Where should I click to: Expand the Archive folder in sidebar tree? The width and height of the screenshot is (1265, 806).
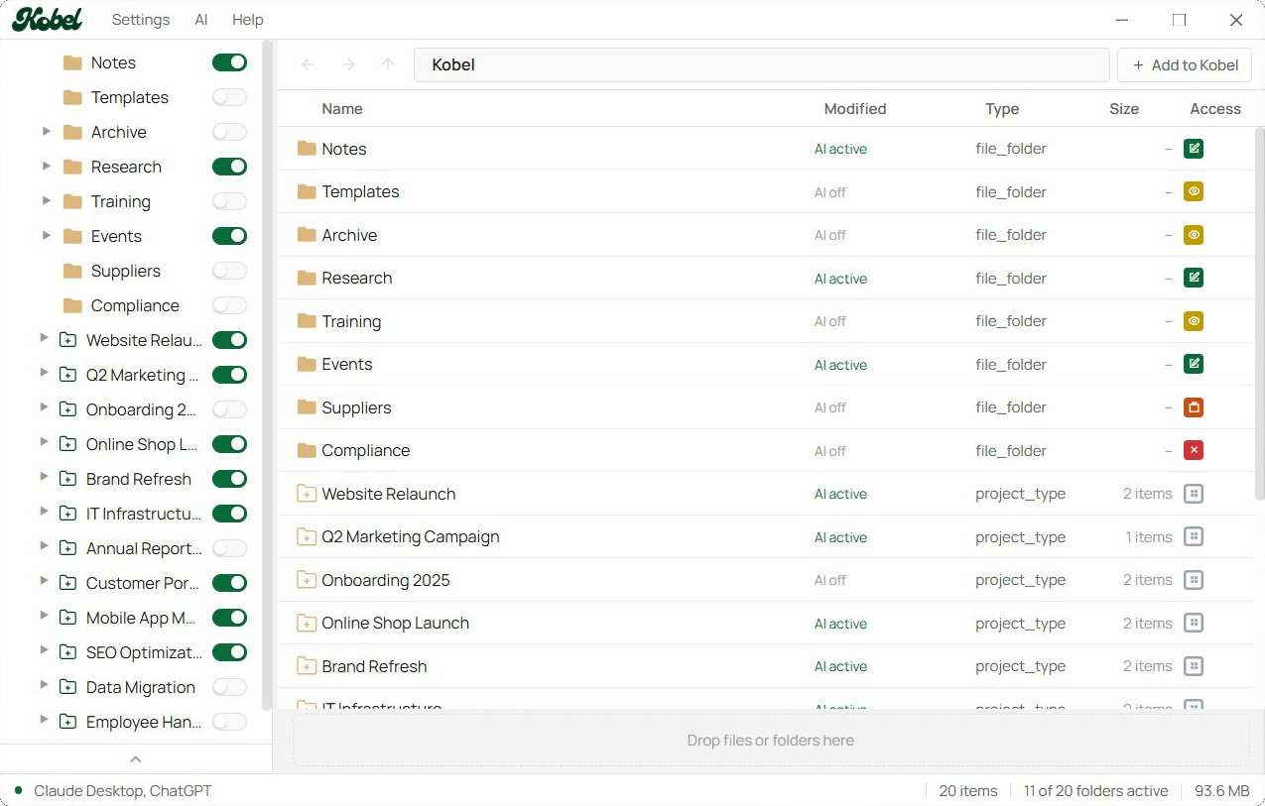point(46,132)
